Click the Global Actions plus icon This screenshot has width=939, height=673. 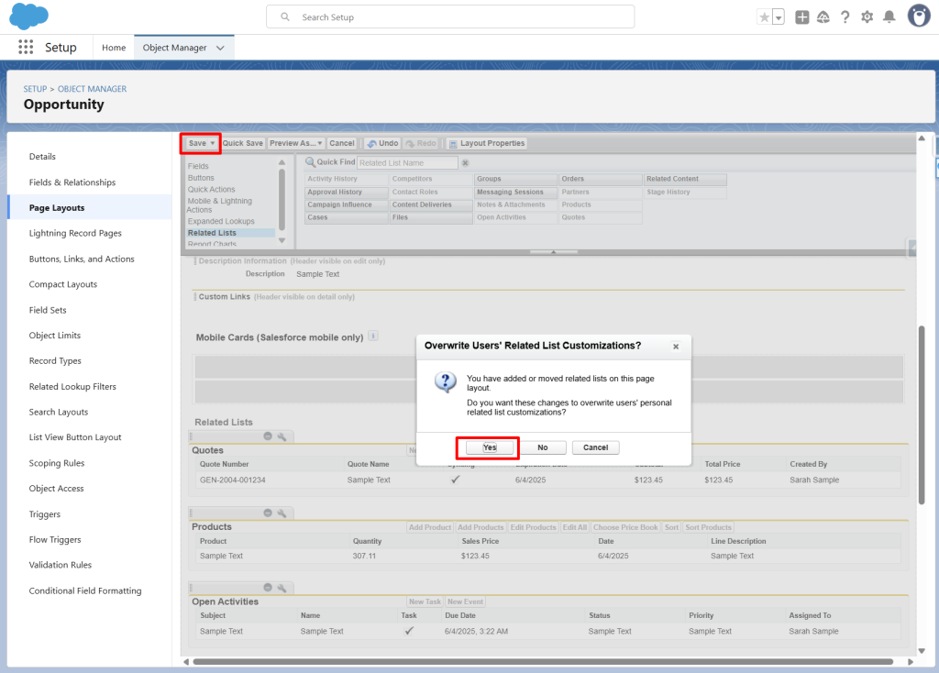(802, 17)
